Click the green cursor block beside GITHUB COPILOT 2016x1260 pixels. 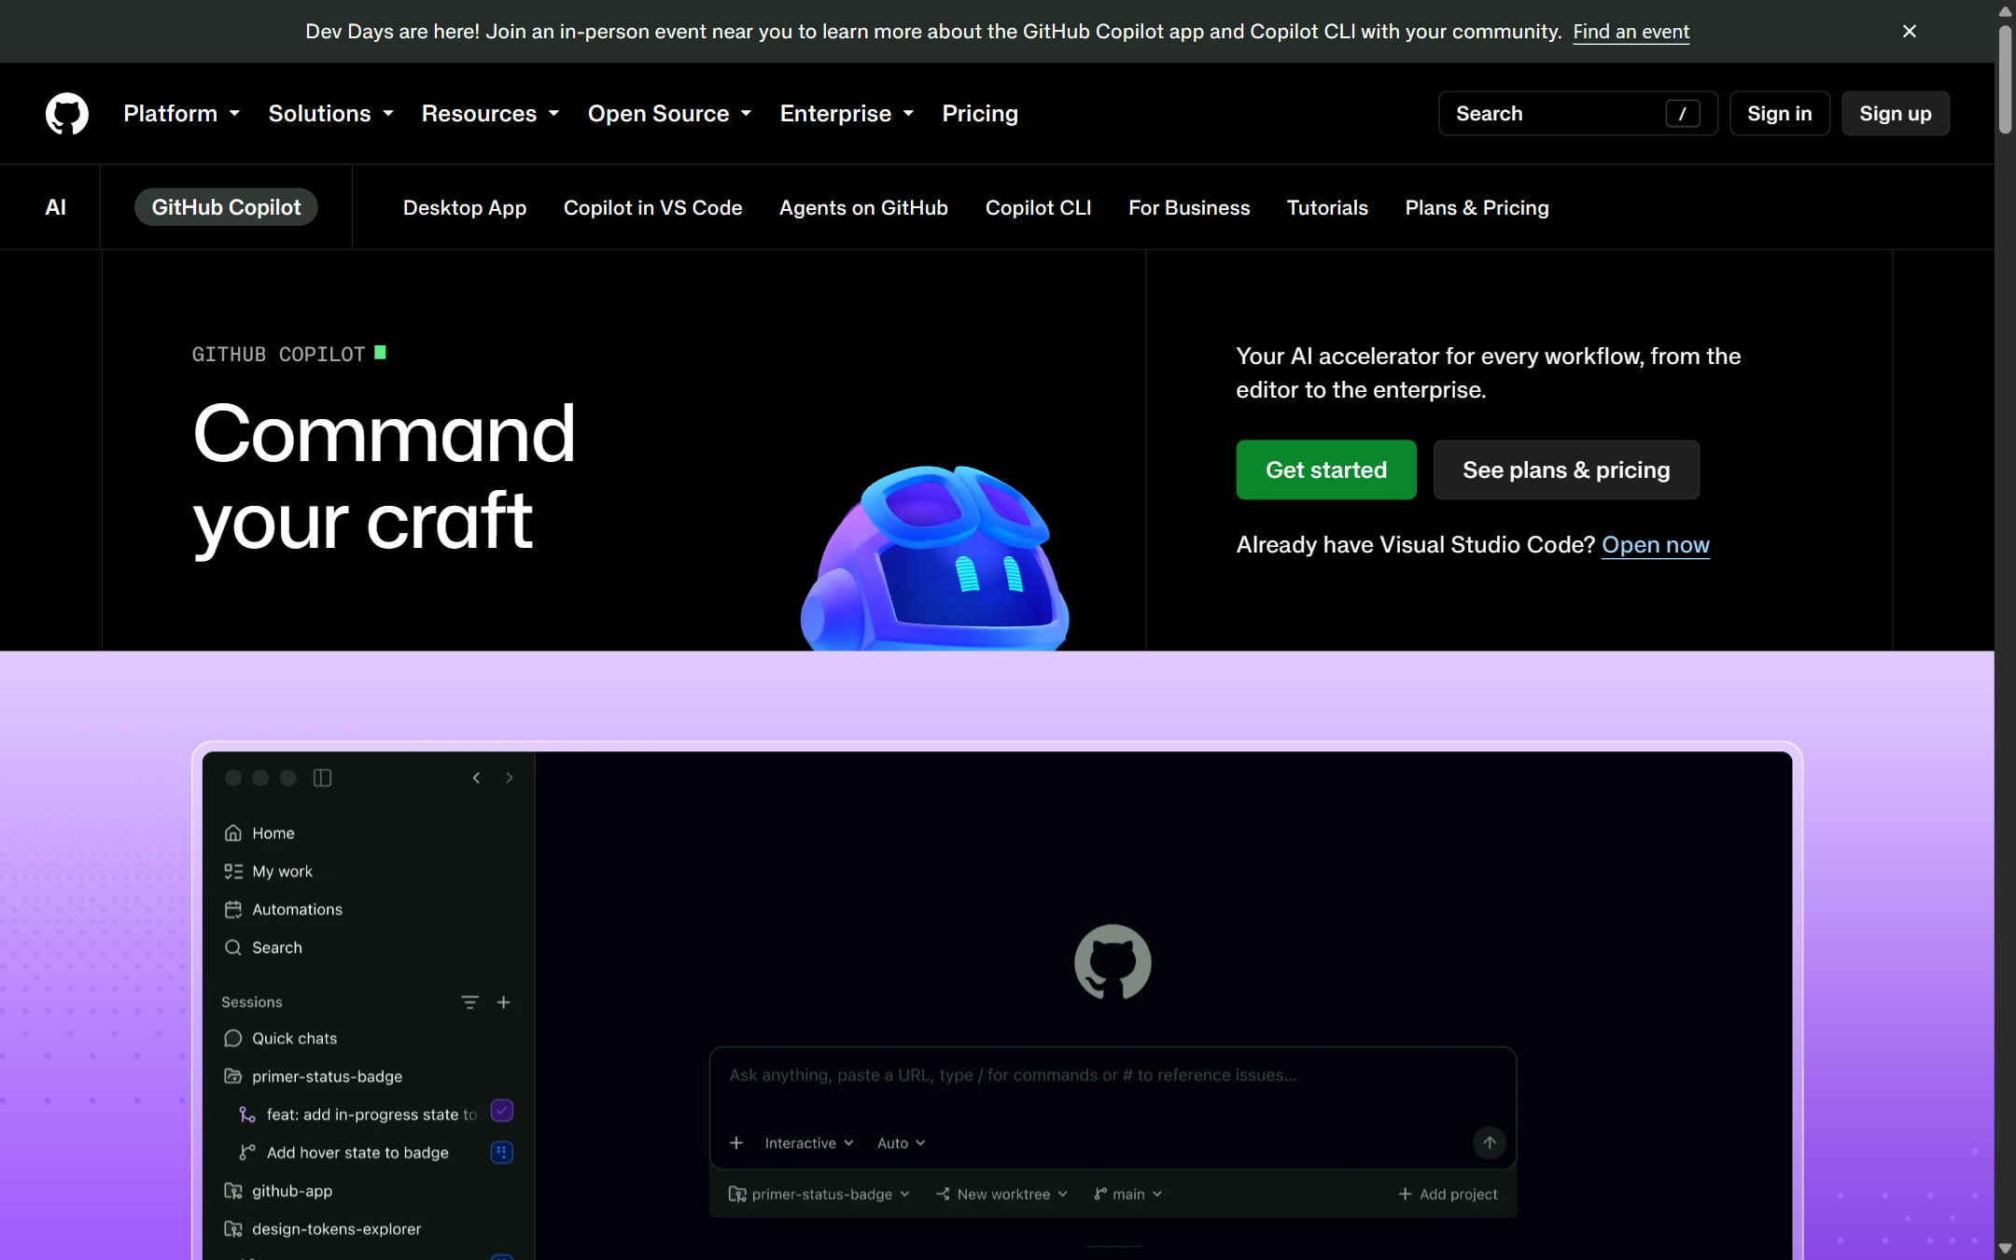point(380,352)
